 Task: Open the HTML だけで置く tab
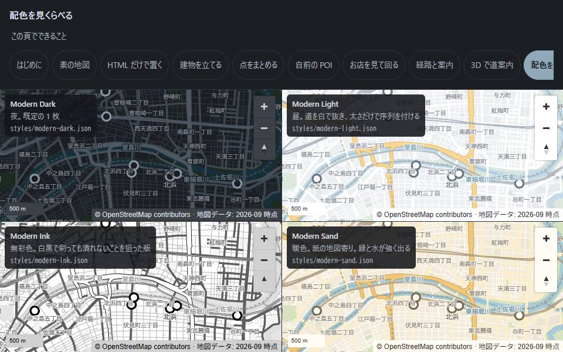coord(135,65)
